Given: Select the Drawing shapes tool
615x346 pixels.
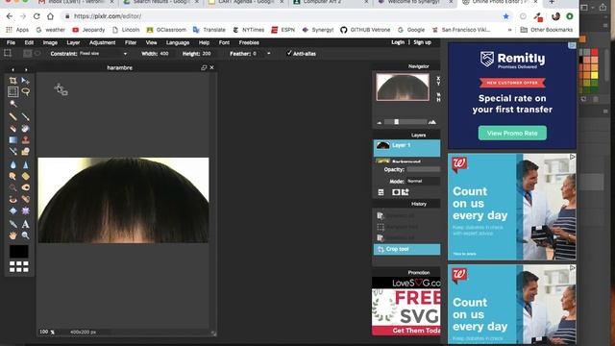Looking at the screenshot, I should pos(26,152).
